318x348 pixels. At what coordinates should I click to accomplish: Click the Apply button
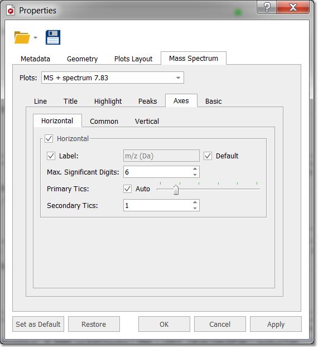coord(276,324)
